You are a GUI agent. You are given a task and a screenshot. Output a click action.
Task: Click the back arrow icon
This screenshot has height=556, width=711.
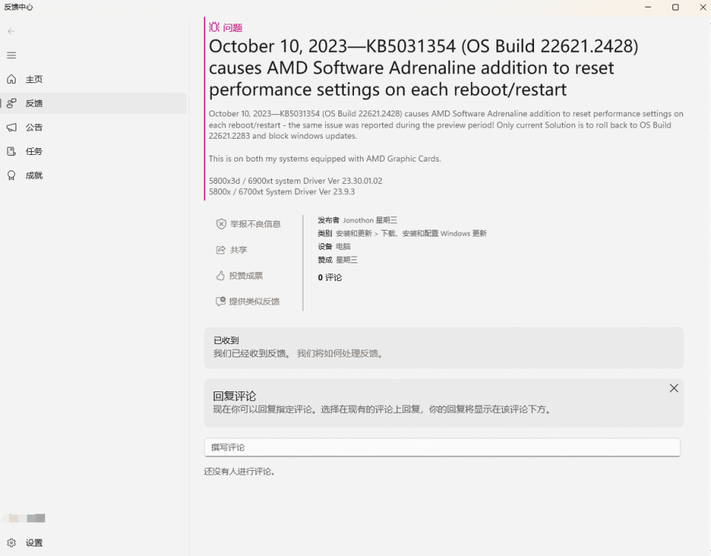(11, 31)
